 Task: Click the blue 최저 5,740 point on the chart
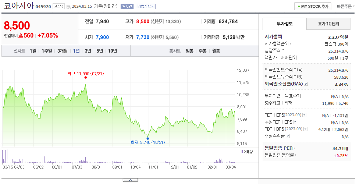coord(148,138)
